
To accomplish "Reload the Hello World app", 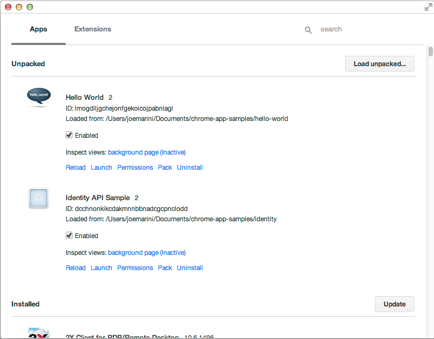I will pyautogui.click(x=75, y=168).
